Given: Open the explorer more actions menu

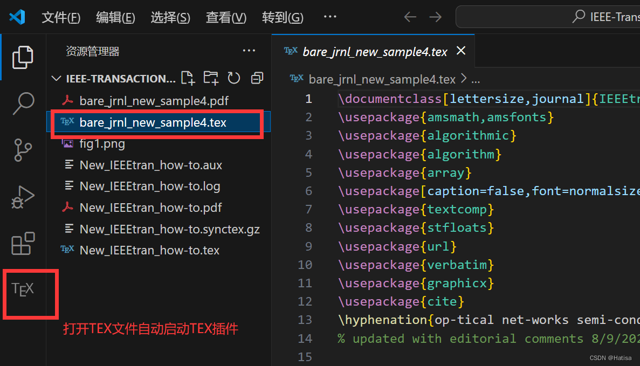Looking at the screenshot, I should click(249, 50).
